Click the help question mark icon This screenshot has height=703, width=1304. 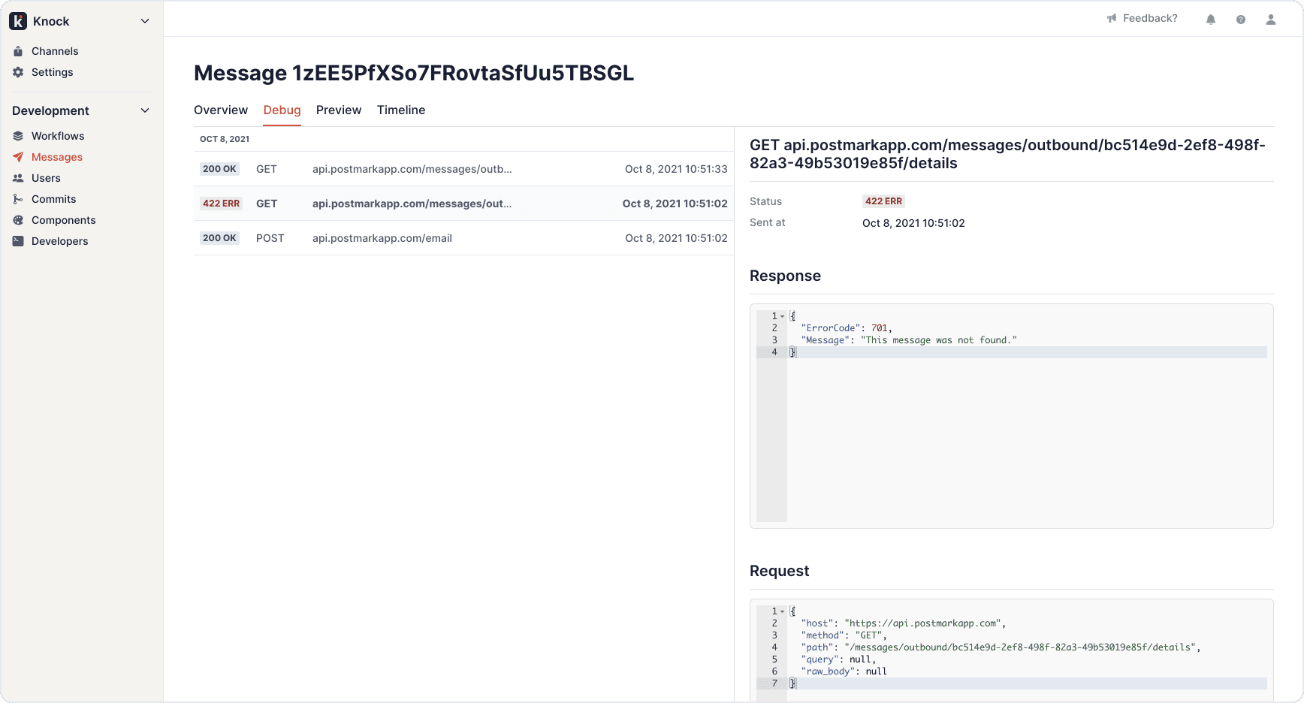pos(1240,20)
